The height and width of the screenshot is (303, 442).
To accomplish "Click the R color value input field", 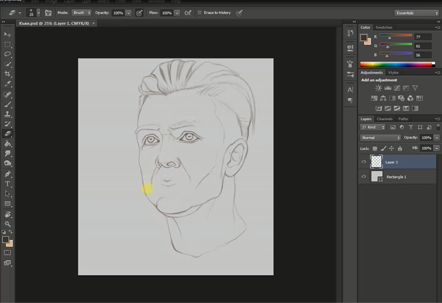I will 422,37.
